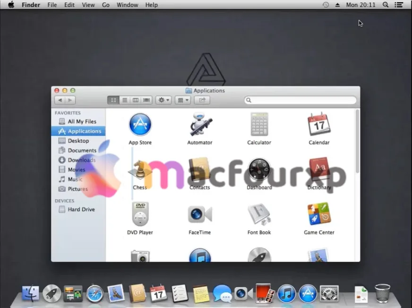The width and height of the screenshot is (412, 308).
Task: Select the Chess app icon
Action: pos(140,170)
